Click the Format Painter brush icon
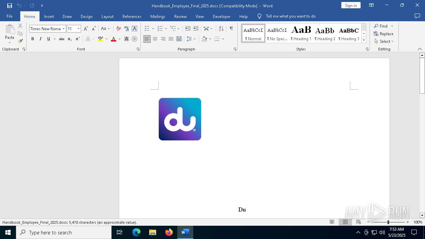Viewport: 425px width, 239px height. [20, 41]
